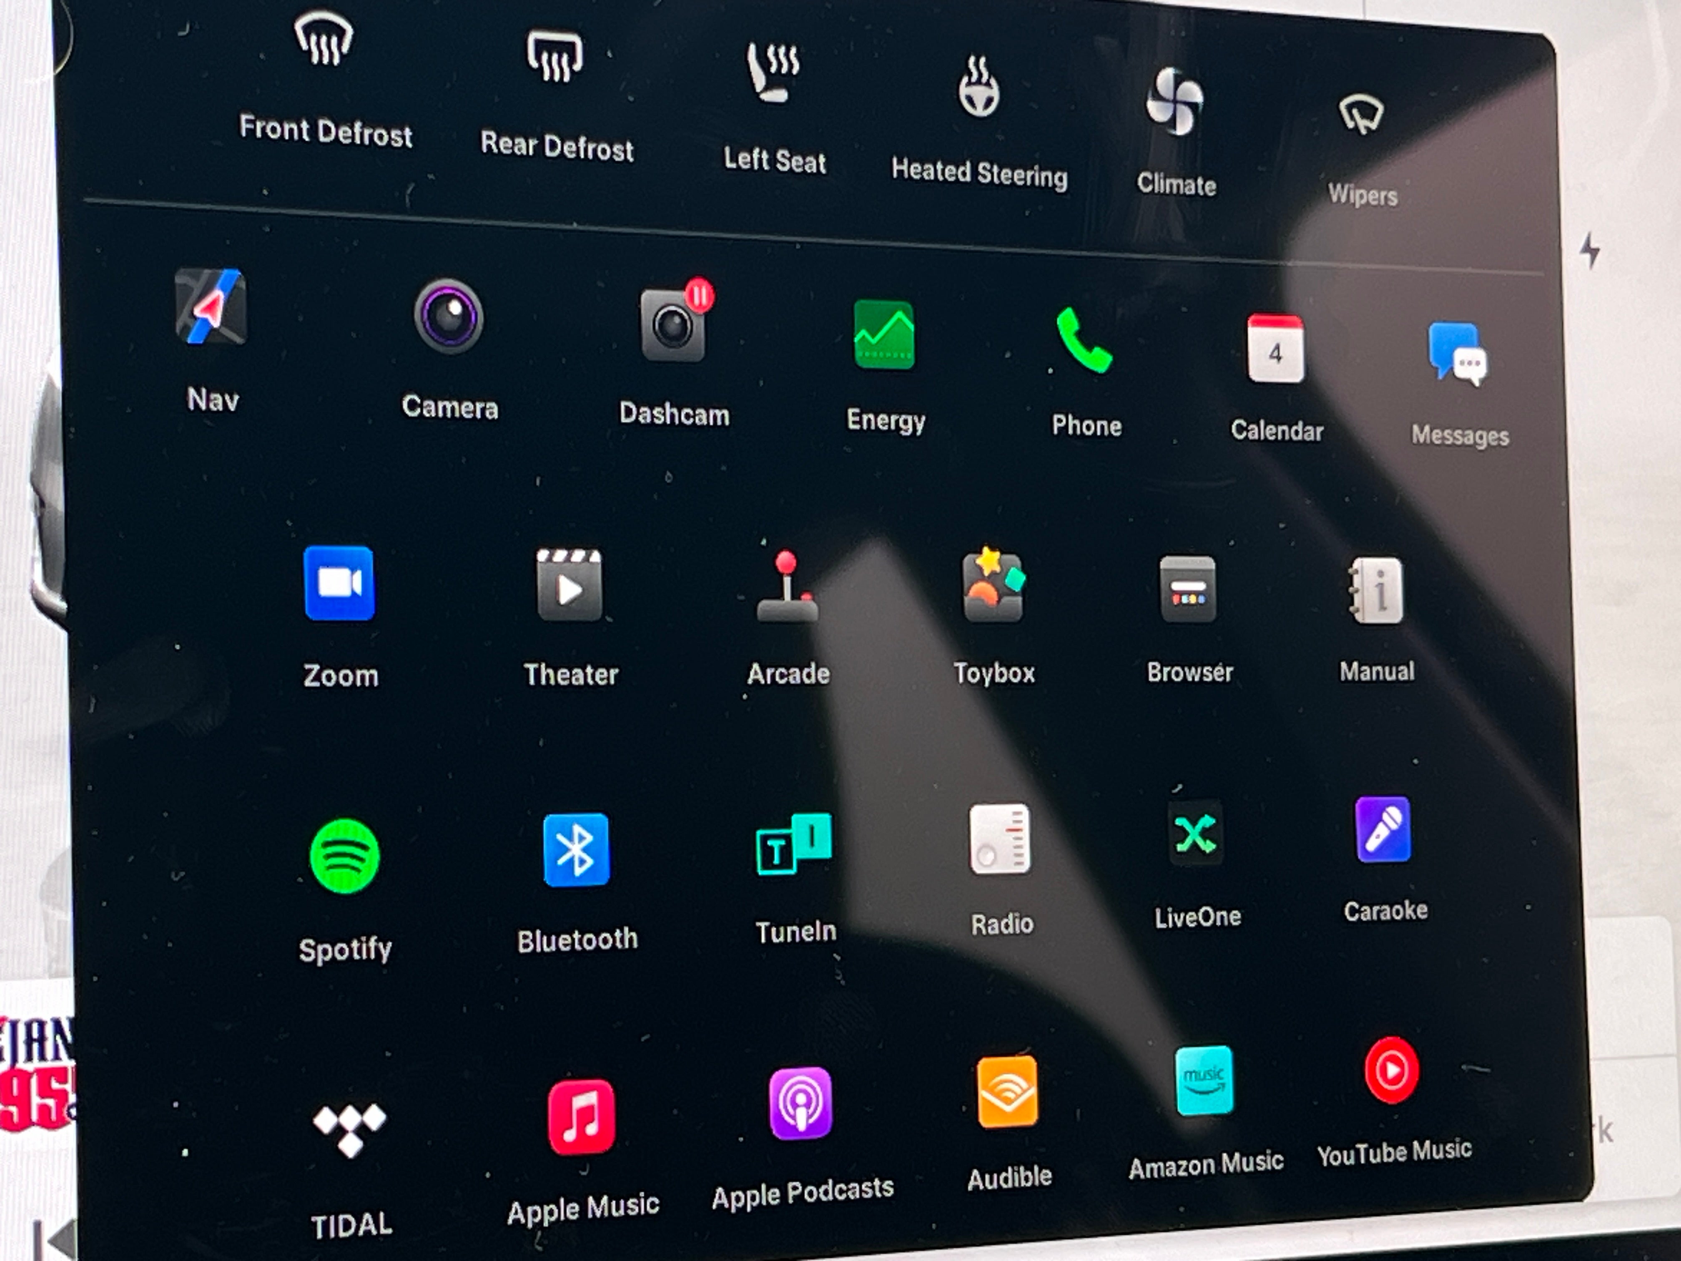Image resolution: width=1681 pixels, height=1261 pixels.
Task: Open Apple Podcasts
Action: (x=800, y=1104)
